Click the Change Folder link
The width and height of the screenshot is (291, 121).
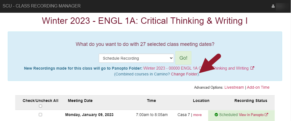pyautogui.click(x=185, y=74)
